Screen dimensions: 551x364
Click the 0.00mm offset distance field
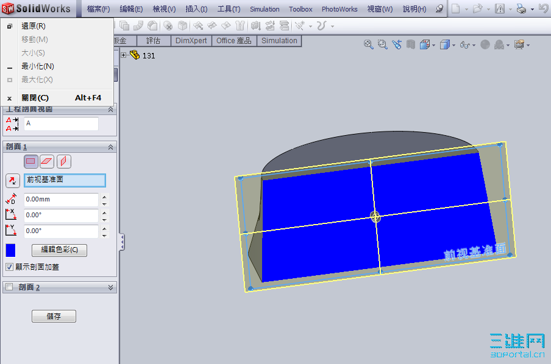(x=61, y=200)
